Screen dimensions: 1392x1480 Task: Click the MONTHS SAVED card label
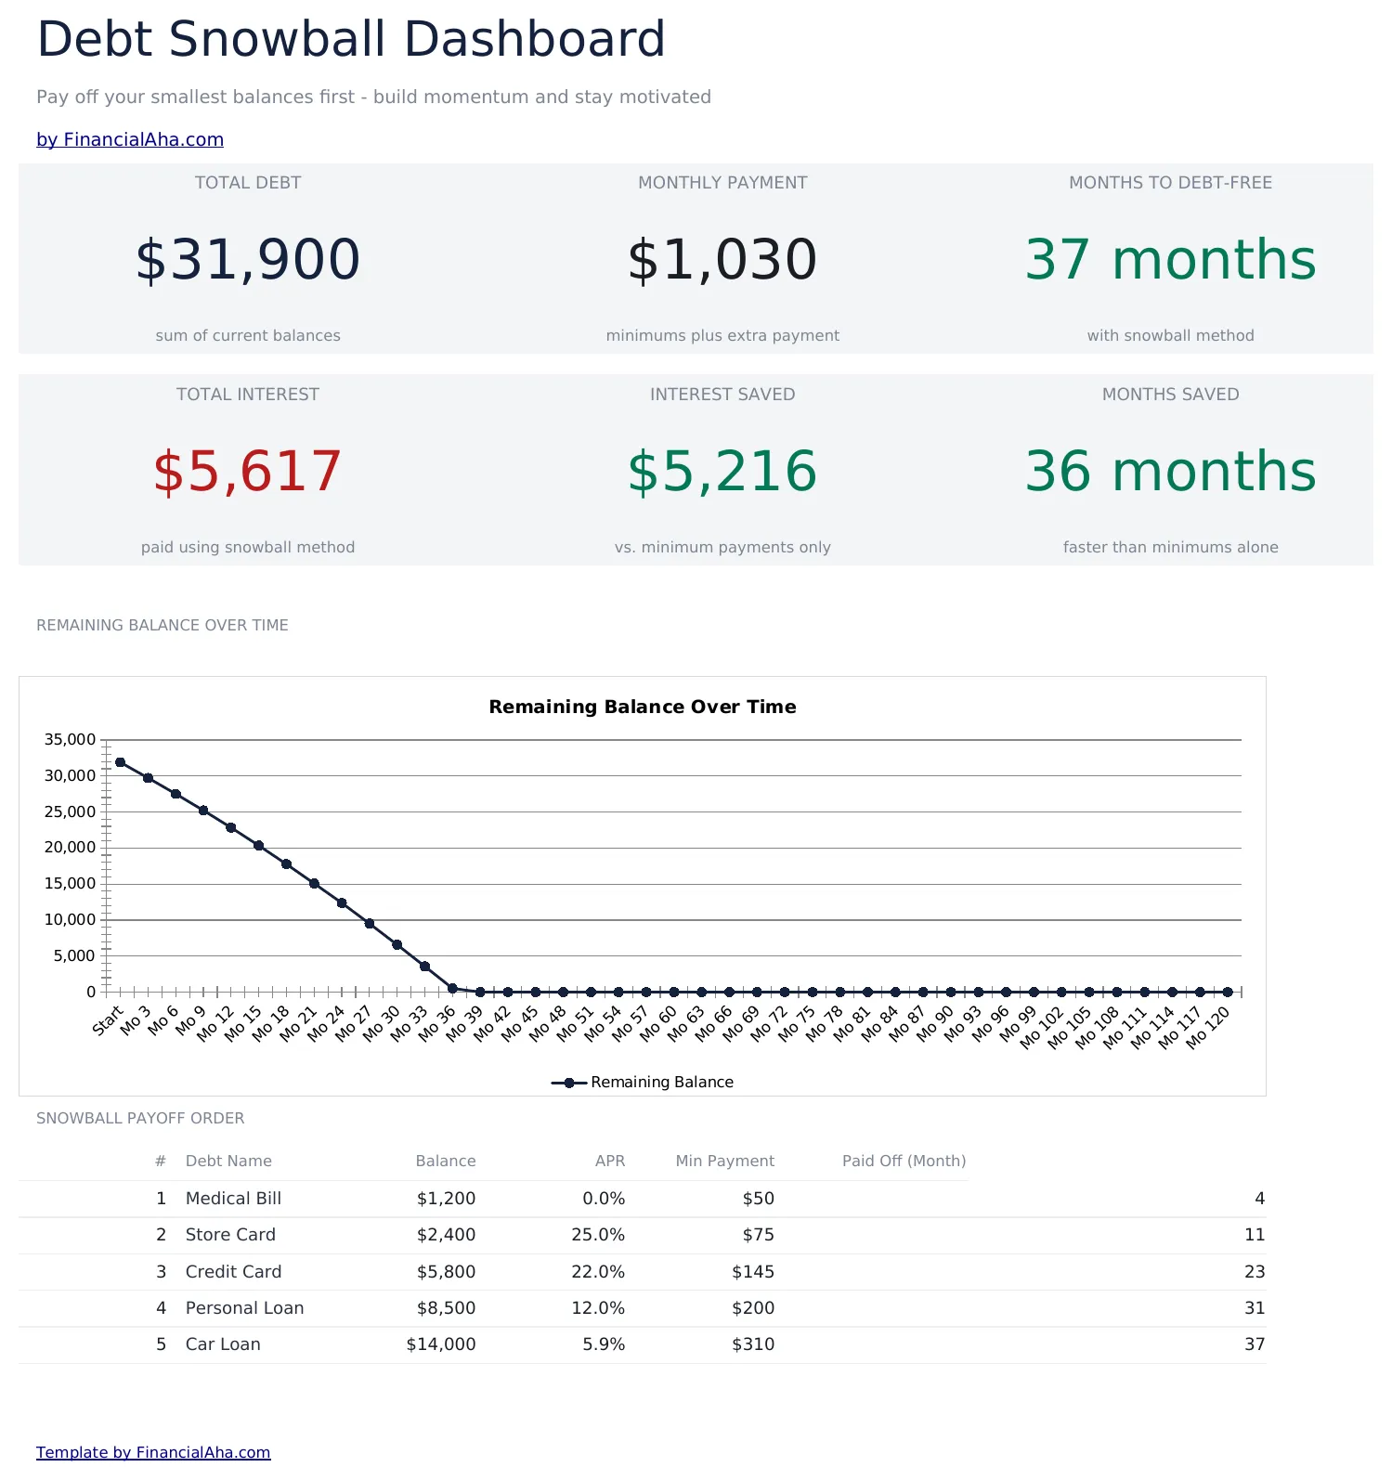(1170, 395)
